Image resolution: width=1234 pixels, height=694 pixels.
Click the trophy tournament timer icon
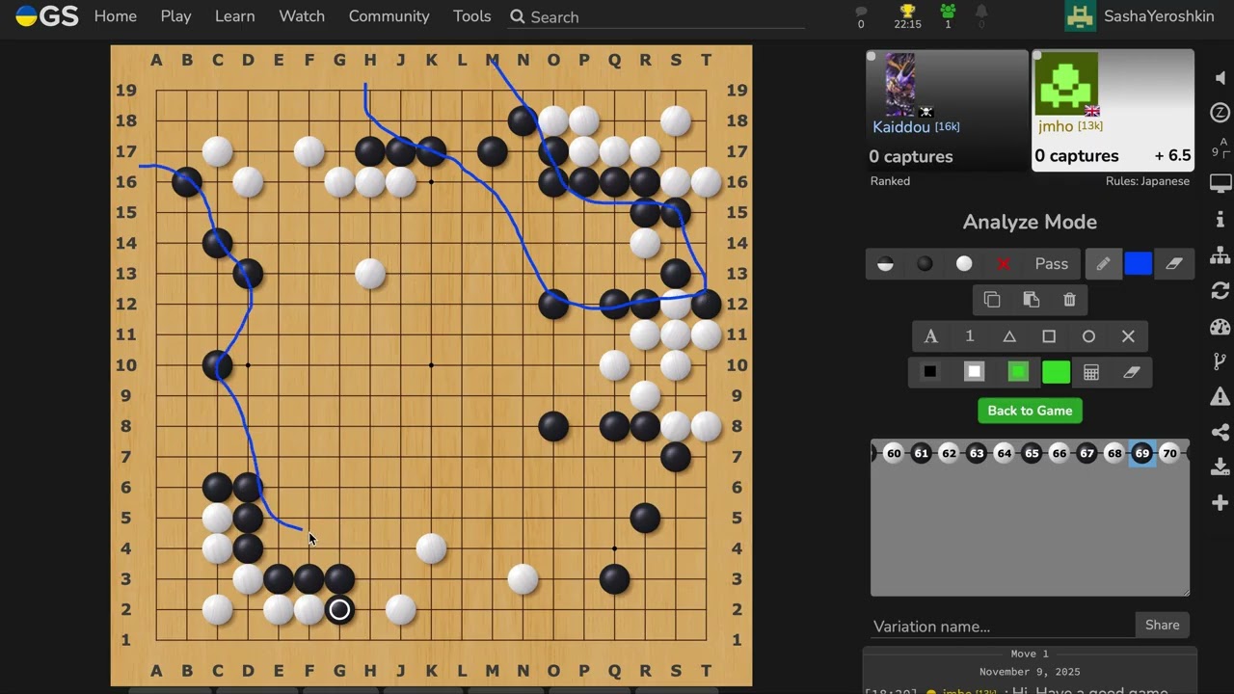[907, 15]
